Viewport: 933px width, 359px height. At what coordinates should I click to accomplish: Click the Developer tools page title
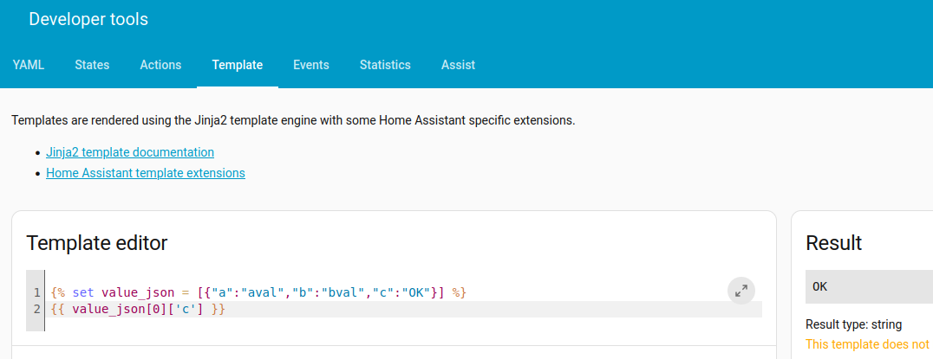[88, 19]
